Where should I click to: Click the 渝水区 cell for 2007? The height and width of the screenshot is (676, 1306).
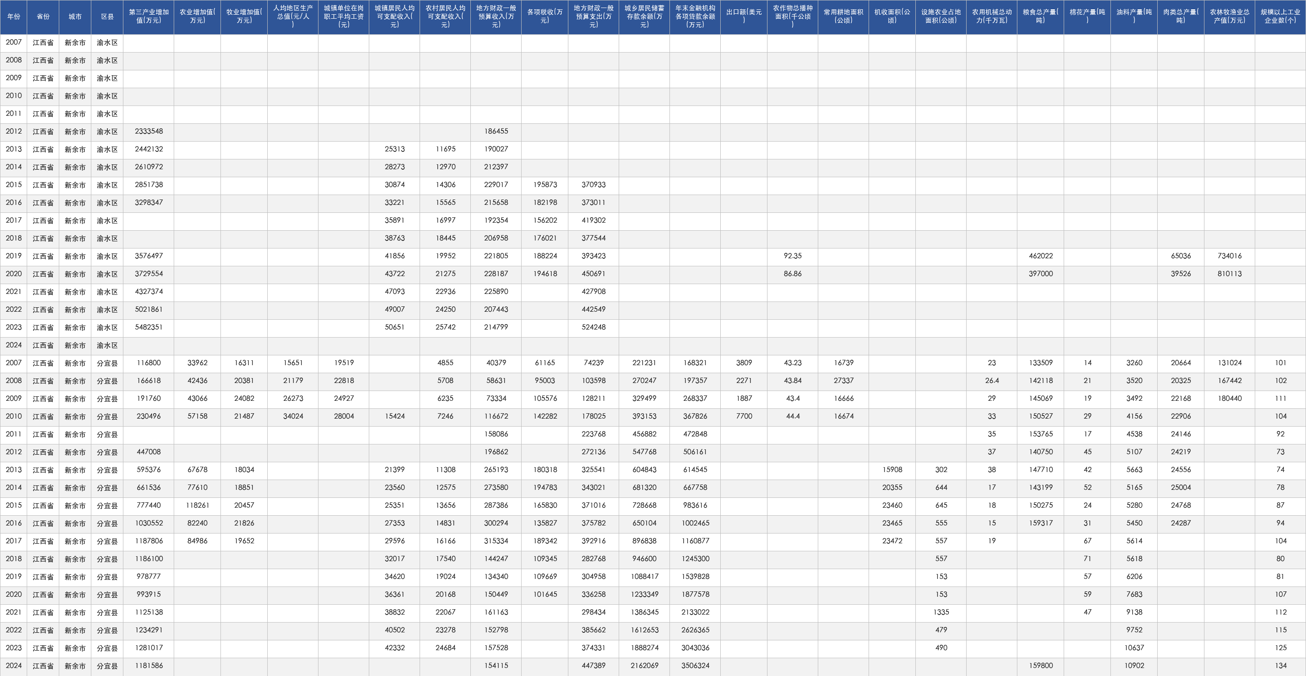(x=107, y=43)
